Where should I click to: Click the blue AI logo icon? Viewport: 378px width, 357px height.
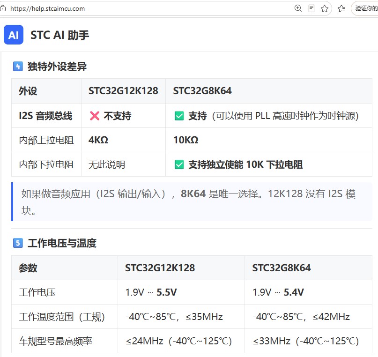pyautogui.click(x=14, y=35)
